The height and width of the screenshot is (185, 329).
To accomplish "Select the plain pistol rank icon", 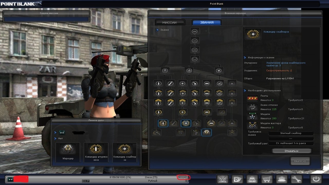I will coord(195,83).
